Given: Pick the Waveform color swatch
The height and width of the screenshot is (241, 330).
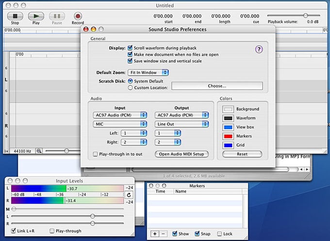Looking at the screenshot, I should [228, 118].
